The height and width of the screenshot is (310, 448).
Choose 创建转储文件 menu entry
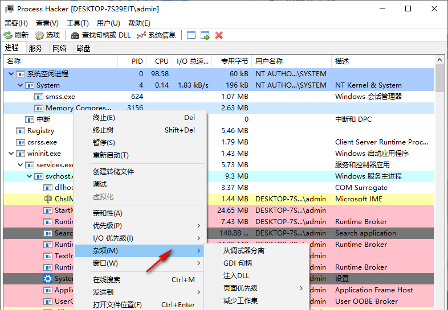(140, 171)
